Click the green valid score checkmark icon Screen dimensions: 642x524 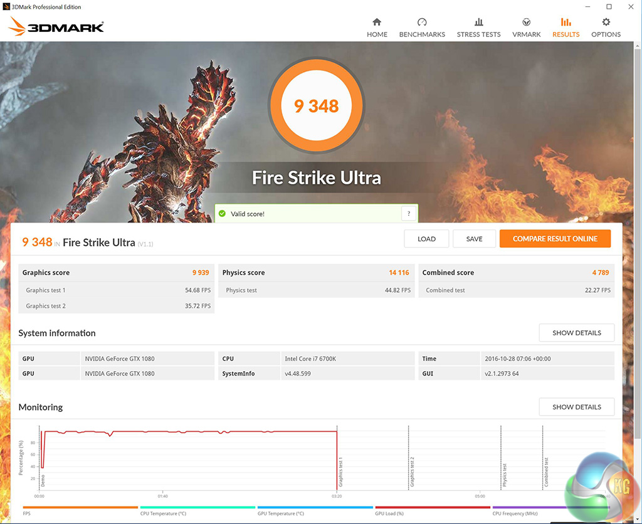[x=223, y=213]
